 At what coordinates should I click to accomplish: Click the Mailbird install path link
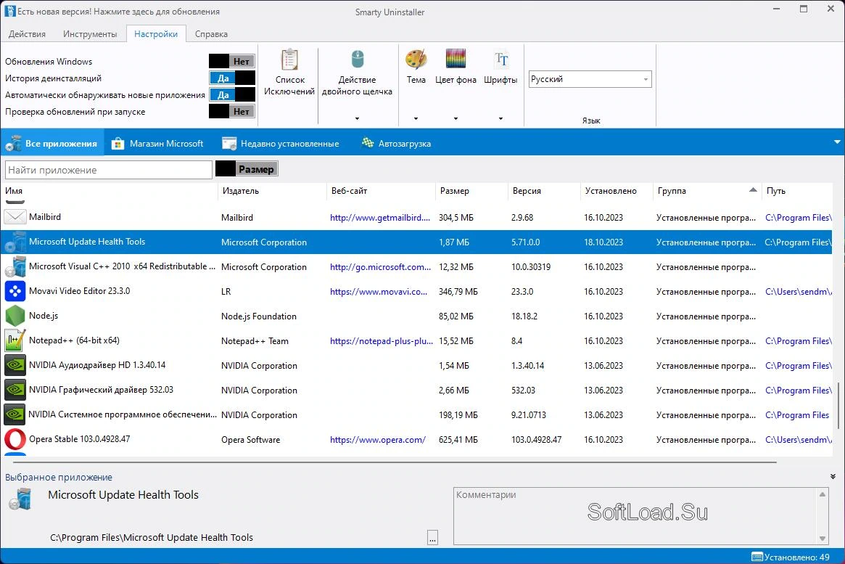[798, 218]
